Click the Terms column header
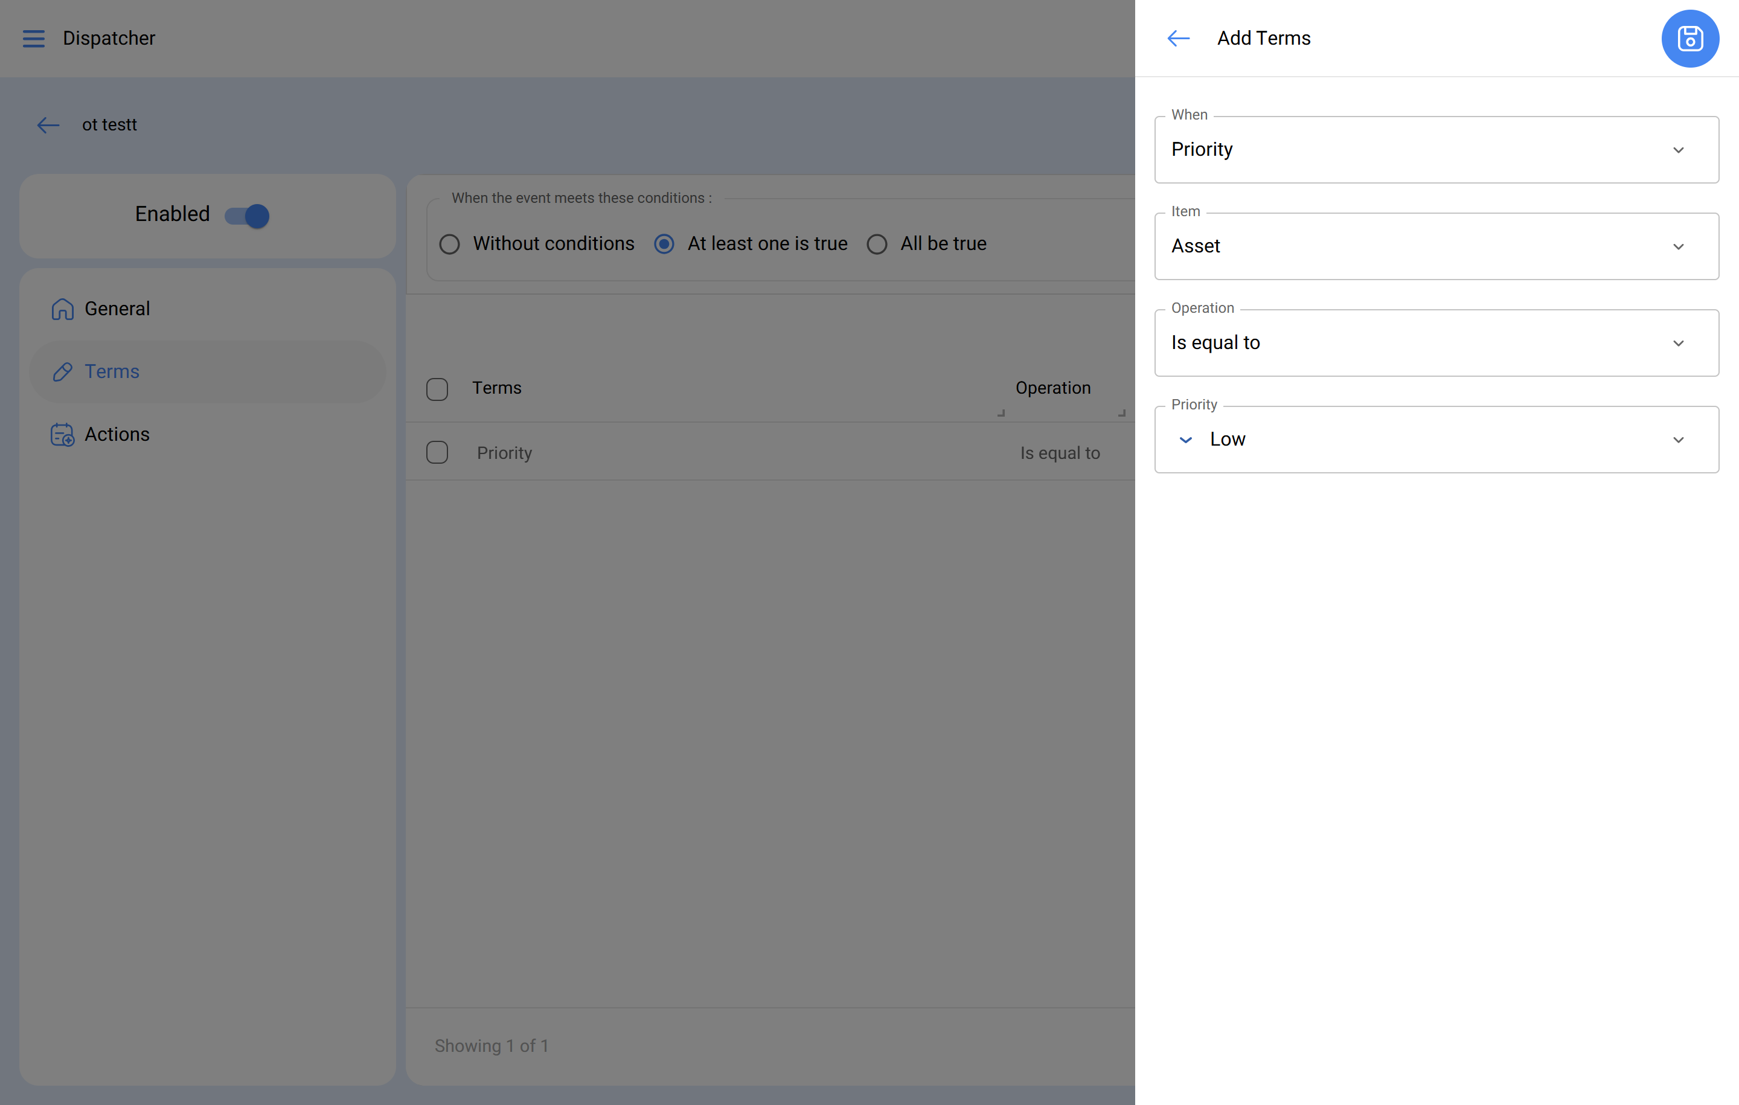 [497, 388]
